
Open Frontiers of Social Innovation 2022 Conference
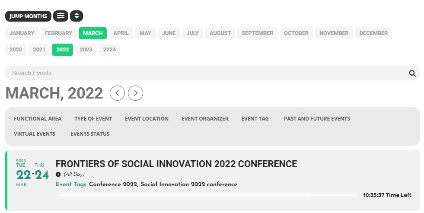[176, 164]
